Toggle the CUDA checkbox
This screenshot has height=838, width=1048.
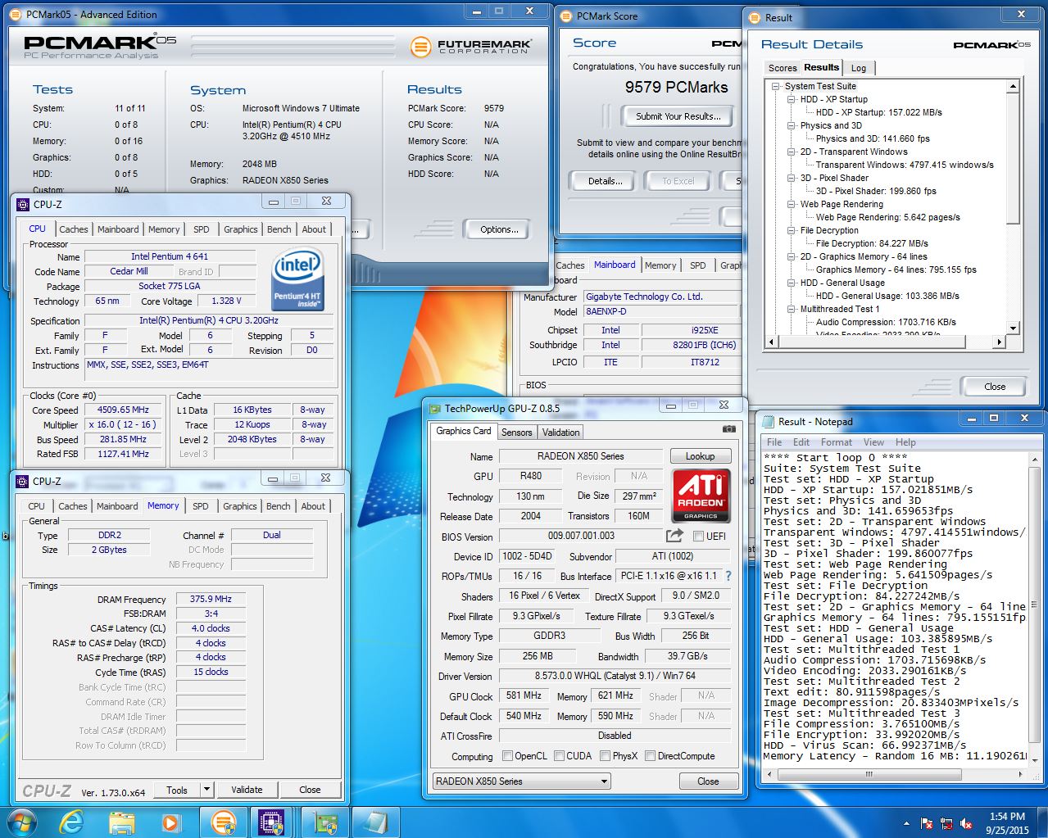tap(559, 756)
